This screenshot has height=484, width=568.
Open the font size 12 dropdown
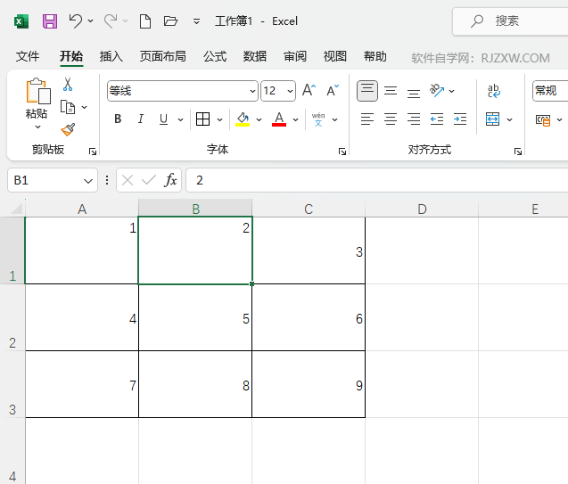290,91
